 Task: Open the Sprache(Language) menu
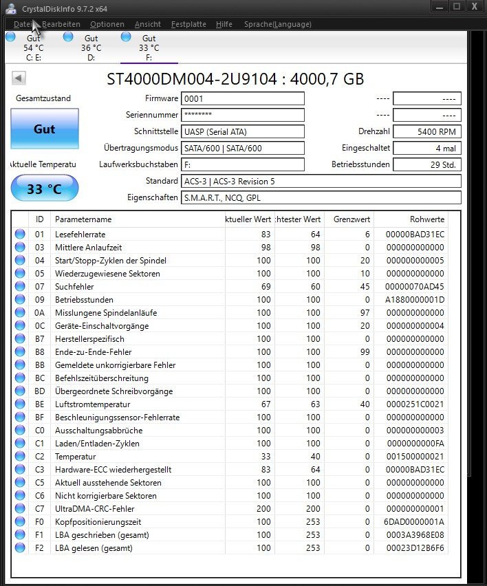click(278, 24)
